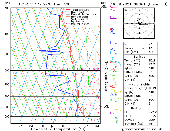Select the 'Mixing Ratio' legend label

(80, 23)
